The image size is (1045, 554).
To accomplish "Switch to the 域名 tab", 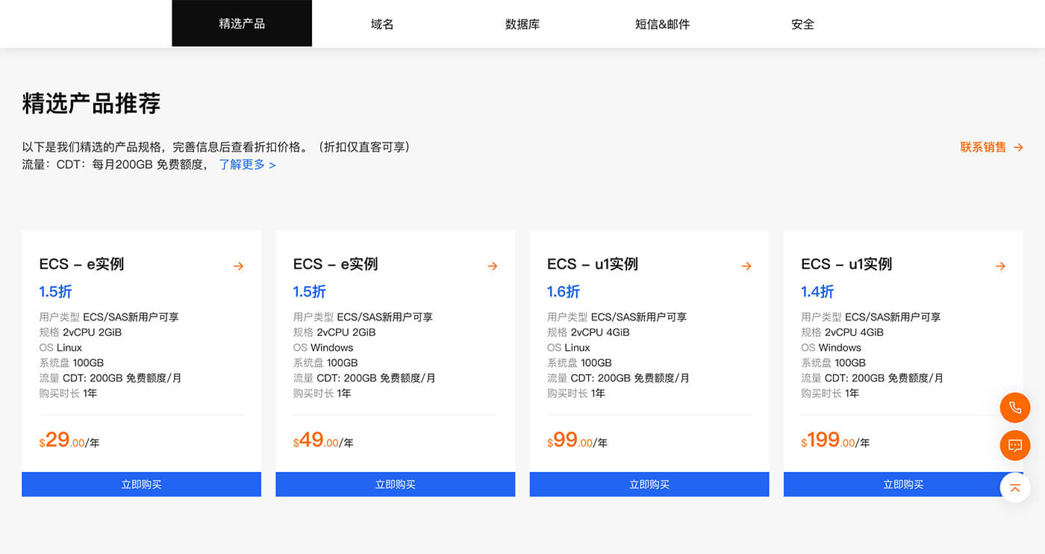I will pyautogui.click(x=382, y=24).
